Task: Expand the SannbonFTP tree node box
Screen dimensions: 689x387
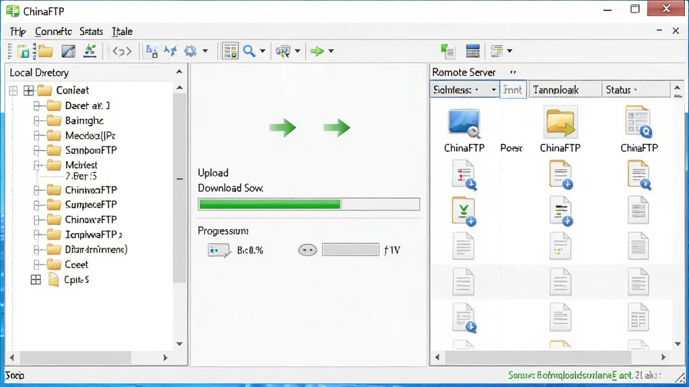Action: (x=36, y=150)
